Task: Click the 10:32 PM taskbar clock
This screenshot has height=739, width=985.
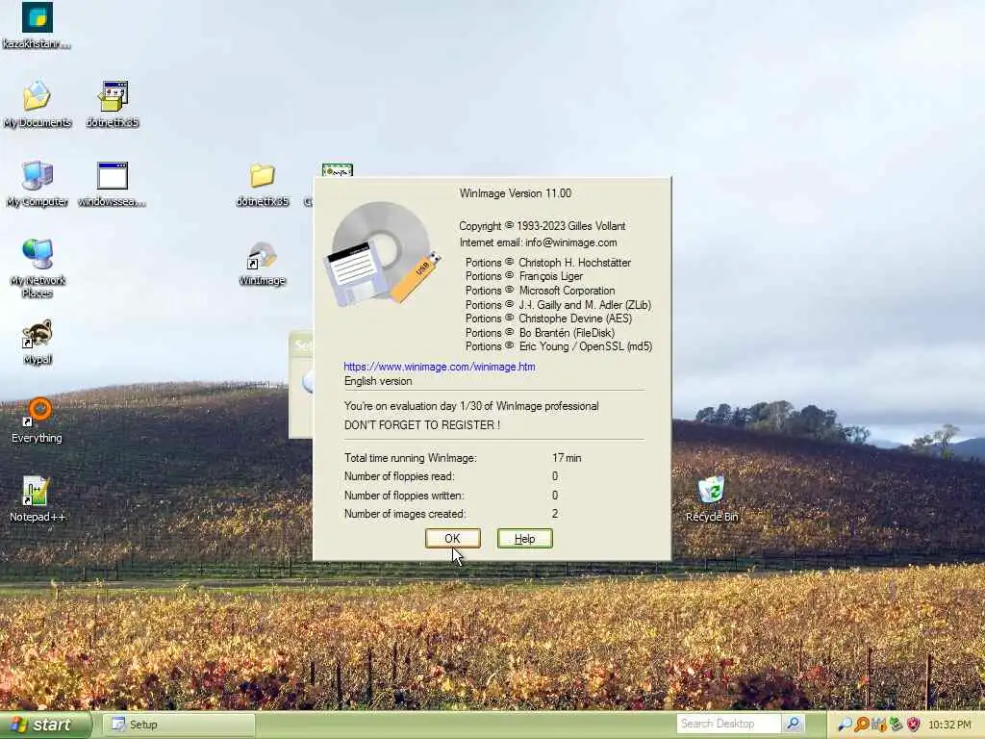Action: pos(949,725)
